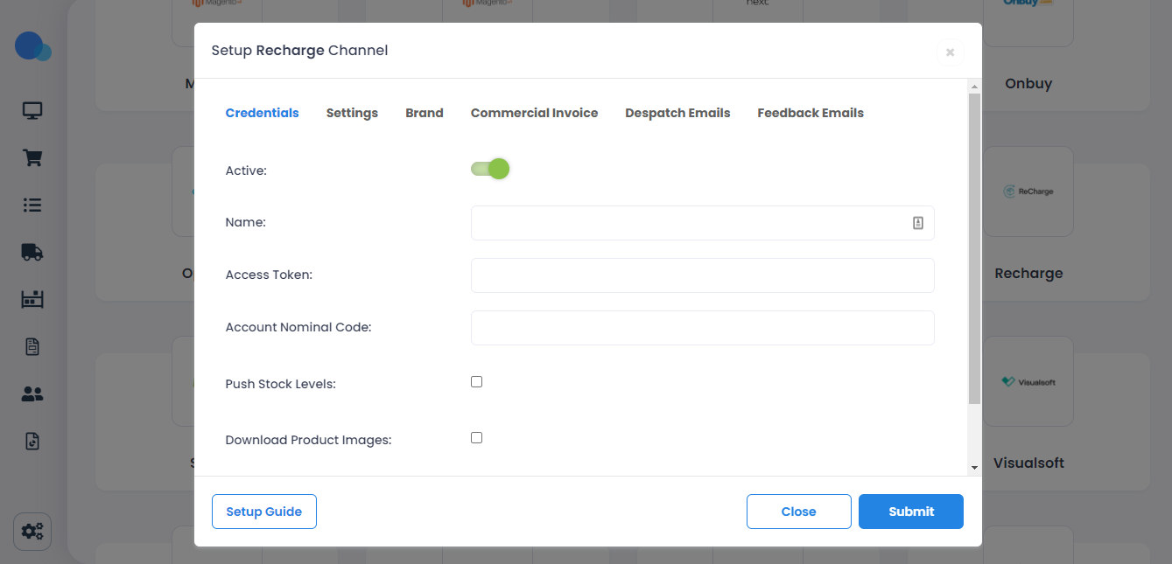Focus the Account Nominal Code field
Screen dimensions: 1172x564
[x=702, y=328]
